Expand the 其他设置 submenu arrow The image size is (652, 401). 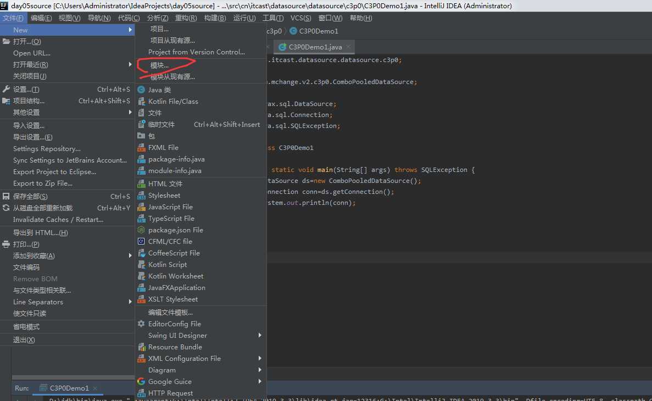(130, 112)
